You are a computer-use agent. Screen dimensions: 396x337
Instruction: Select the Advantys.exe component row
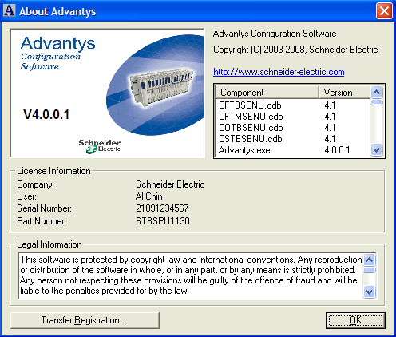pos(293,150)
